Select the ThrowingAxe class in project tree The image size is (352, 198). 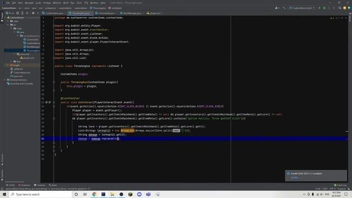[x=32, y=51]
